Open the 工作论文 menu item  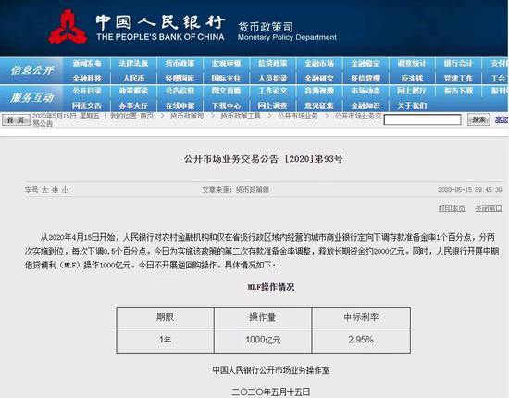273,91
